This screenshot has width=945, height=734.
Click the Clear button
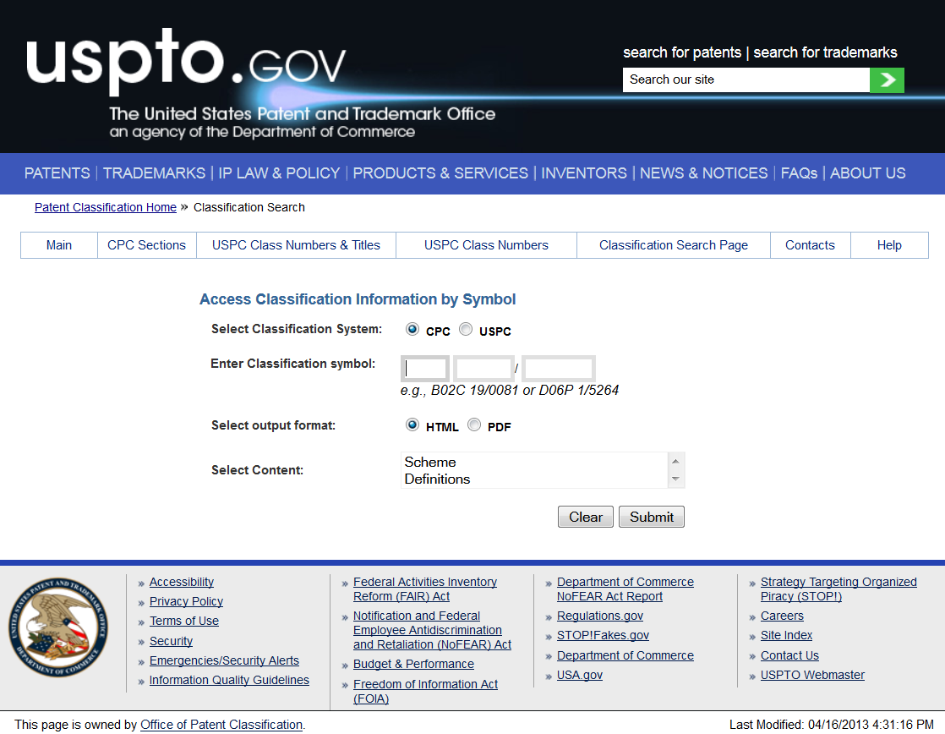click(x=586, y=517)
